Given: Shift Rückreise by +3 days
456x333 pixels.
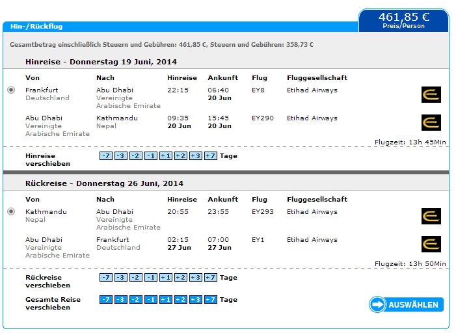Looking at the screenshot, I should [196, 278].
